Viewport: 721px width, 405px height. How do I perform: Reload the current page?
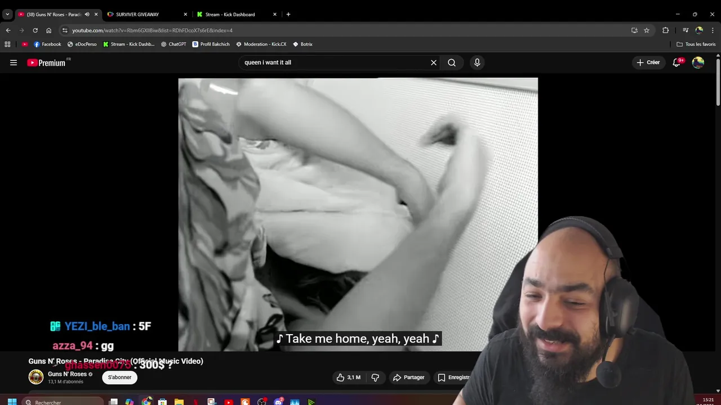[x=35, y=30]
